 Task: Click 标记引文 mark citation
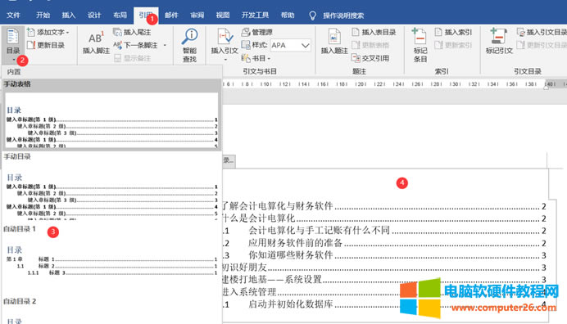tap(499, 42)
